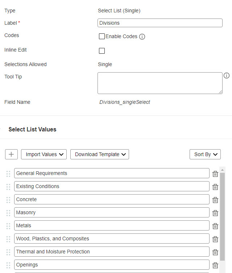
Task: Delete the General Requirements value
Action: click(x=215, y=174)
